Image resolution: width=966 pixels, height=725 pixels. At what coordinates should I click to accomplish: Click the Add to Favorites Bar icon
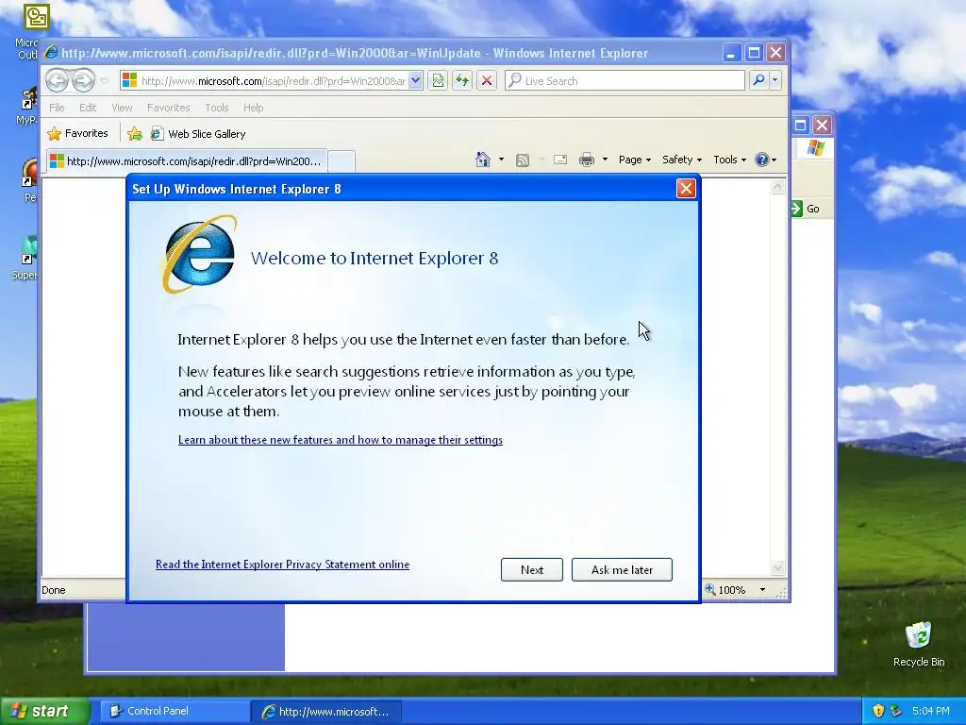[134, 134]
